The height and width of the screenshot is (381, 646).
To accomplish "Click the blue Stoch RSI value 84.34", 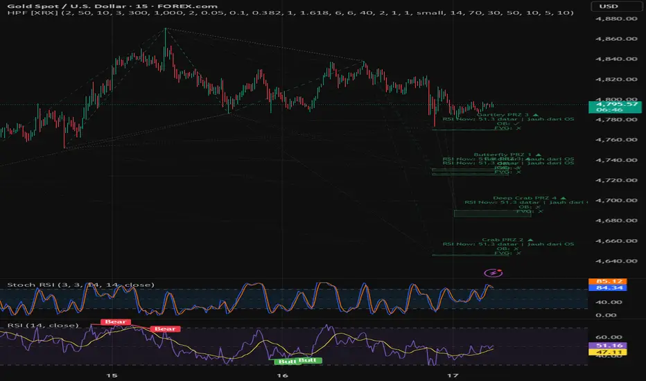I will [x=608, y=287].
